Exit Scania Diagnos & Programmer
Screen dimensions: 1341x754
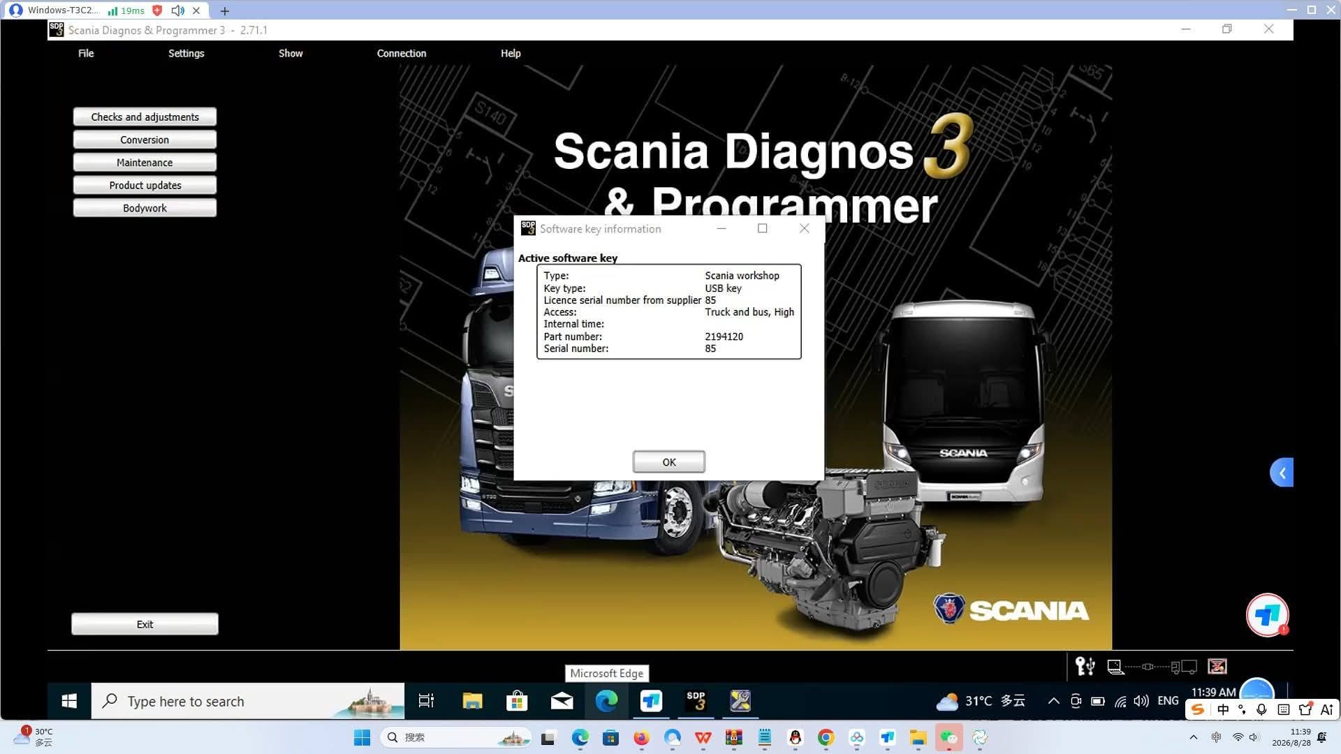coord(145,624)
